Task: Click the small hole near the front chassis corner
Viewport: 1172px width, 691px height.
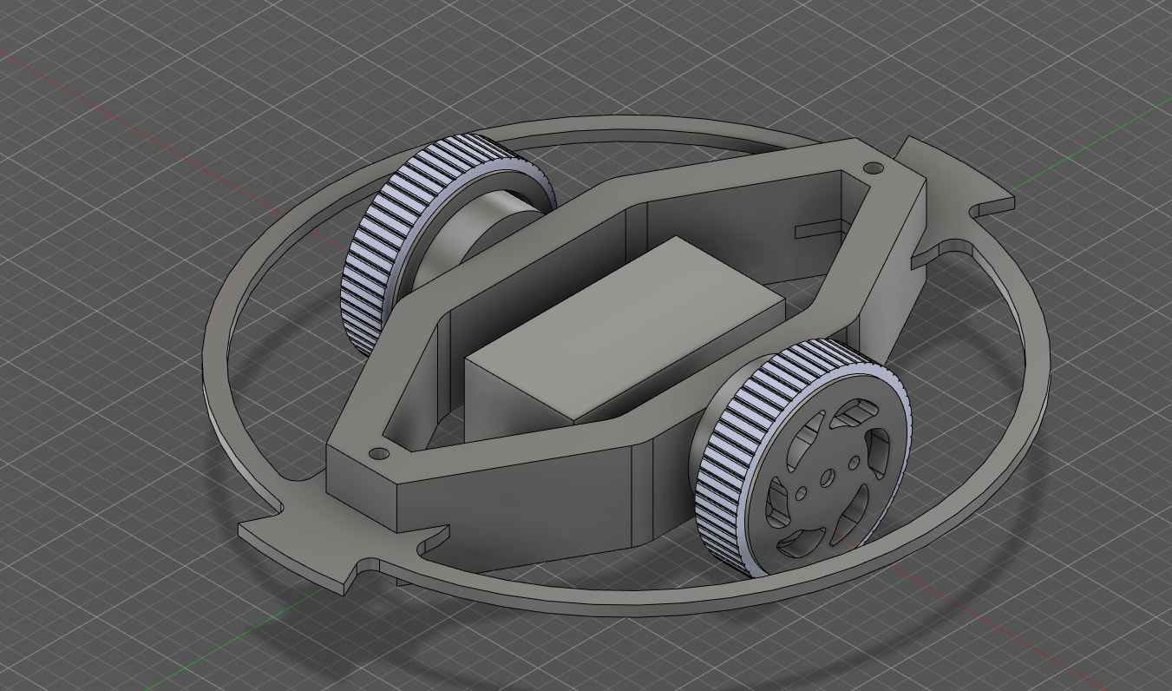Action: 377,453
